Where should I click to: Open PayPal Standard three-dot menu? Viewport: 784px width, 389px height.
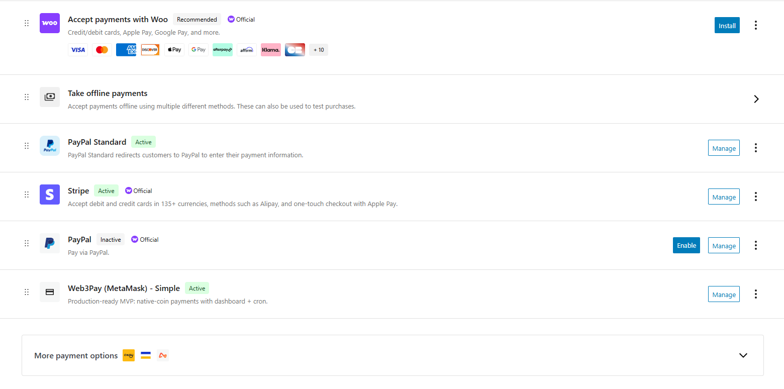click(756, 148)
